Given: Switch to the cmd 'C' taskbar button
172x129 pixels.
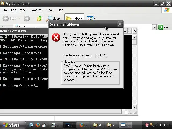Looking at the screenshot, I should 69,125.
